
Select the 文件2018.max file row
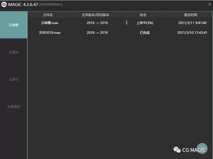[50, 33]
